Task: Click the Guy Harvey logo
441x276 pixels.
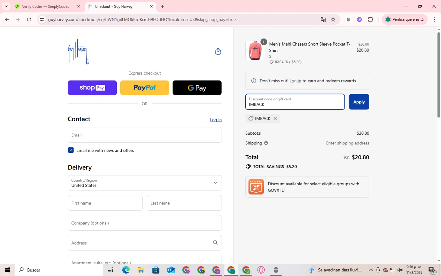Action: (78, 51)
